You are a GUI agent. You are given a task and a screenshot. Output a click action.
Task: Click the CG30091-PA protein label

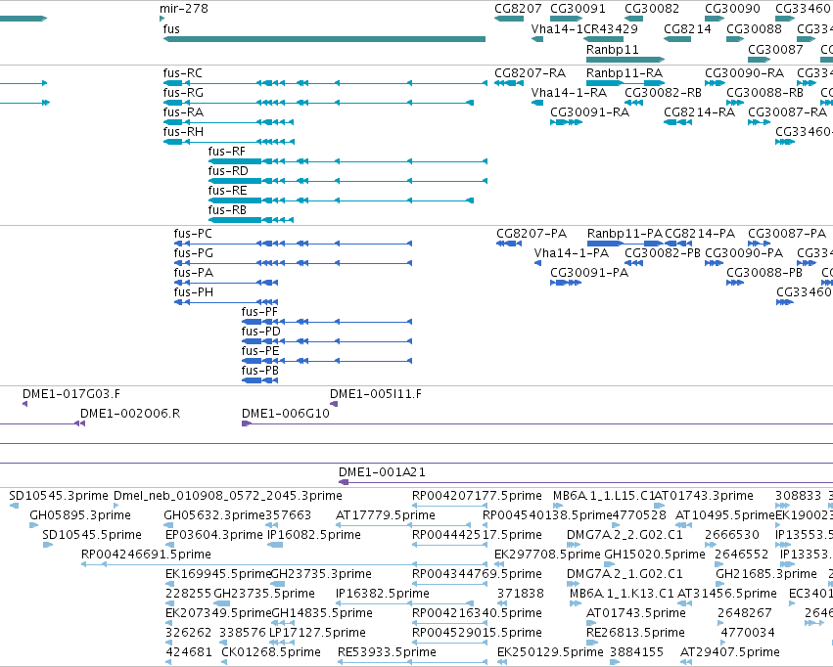click(589, 273)
